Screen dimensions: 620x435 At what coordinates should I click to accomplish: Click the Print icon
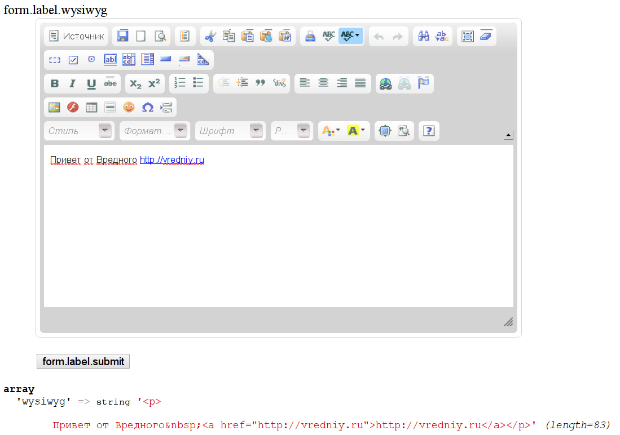(x=310, y=37)
